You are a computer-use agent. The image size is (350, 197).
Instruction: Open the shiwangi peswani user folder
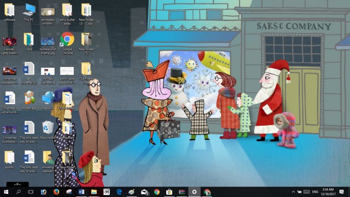(x=48, y=162)
